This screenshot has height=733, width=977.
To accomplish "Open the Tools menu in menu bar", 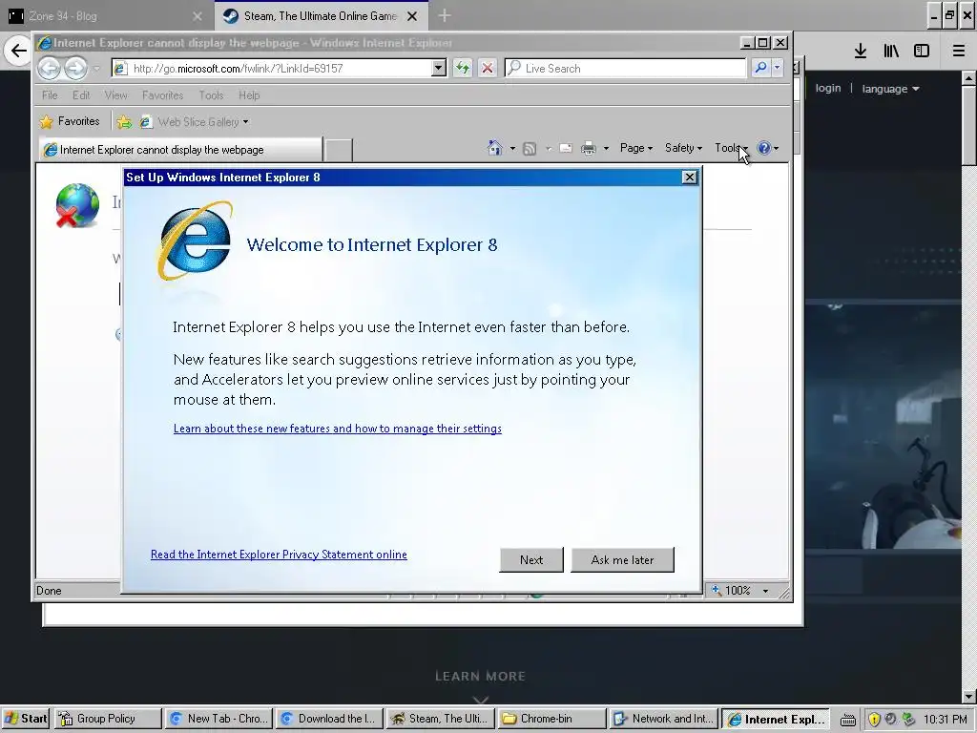I will tap(211, 95).
